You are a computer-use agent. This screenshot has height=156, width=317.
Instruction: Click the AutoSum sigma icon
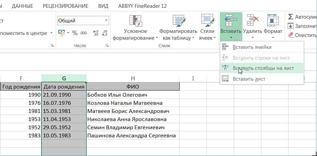(291, 17)
